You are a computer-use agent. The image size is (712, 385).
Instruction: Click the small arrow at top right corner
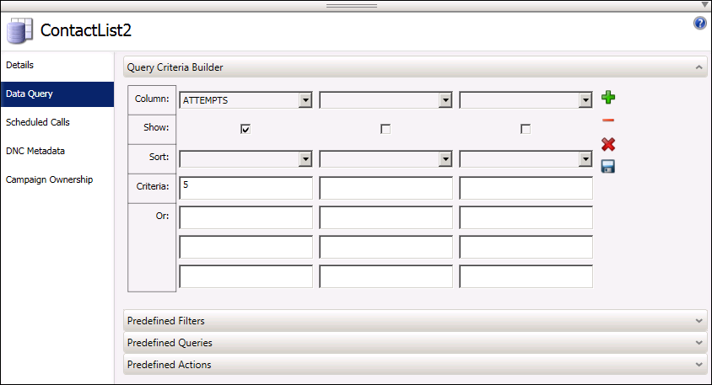pos(705,4)
